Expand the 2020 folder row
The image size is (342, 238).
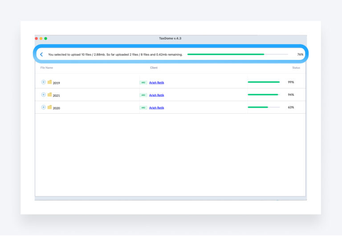43,107
